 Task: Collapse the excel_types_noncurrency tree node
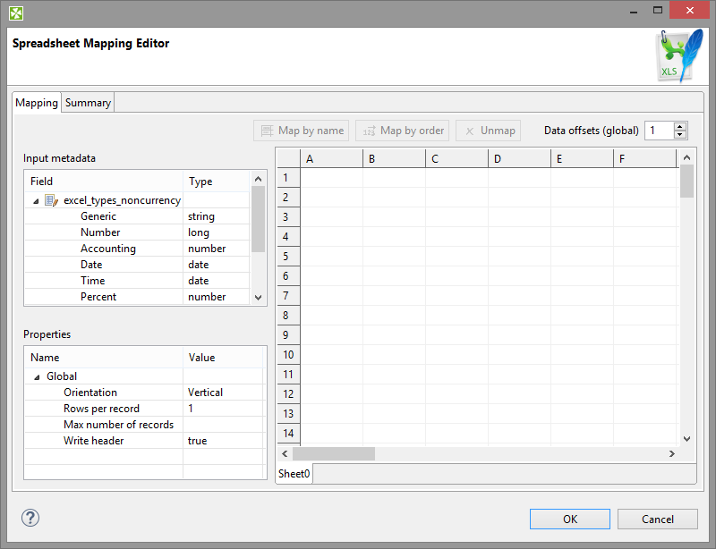[x=36, y=200]
